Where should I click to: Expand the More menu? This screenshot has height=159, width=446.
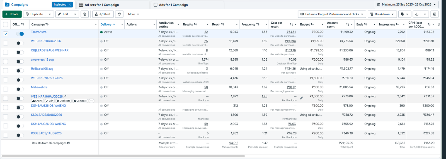pyautogui.click(x=134, y=14)
